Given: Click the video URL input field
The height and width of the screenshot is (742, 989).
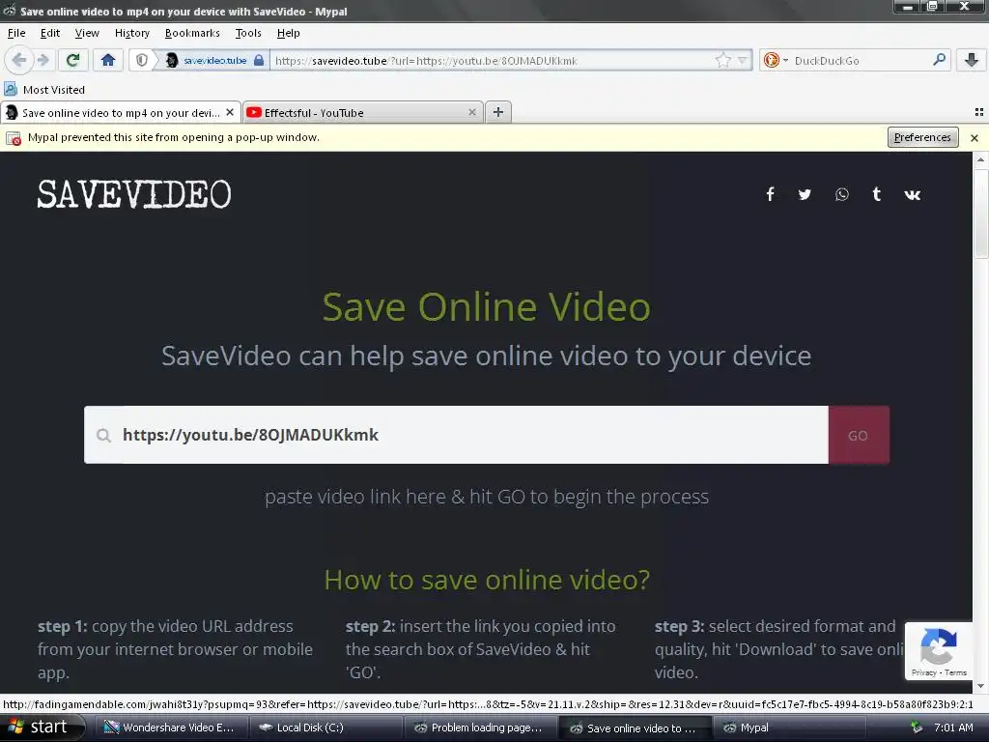Looking at the screenshot, I should point(456,435).
